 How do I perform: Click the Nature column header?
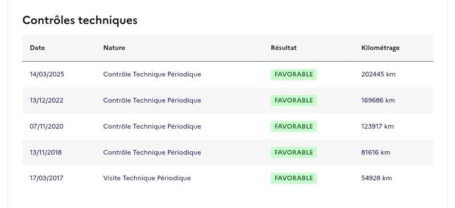pyautogui.click(x=114, y=48)
